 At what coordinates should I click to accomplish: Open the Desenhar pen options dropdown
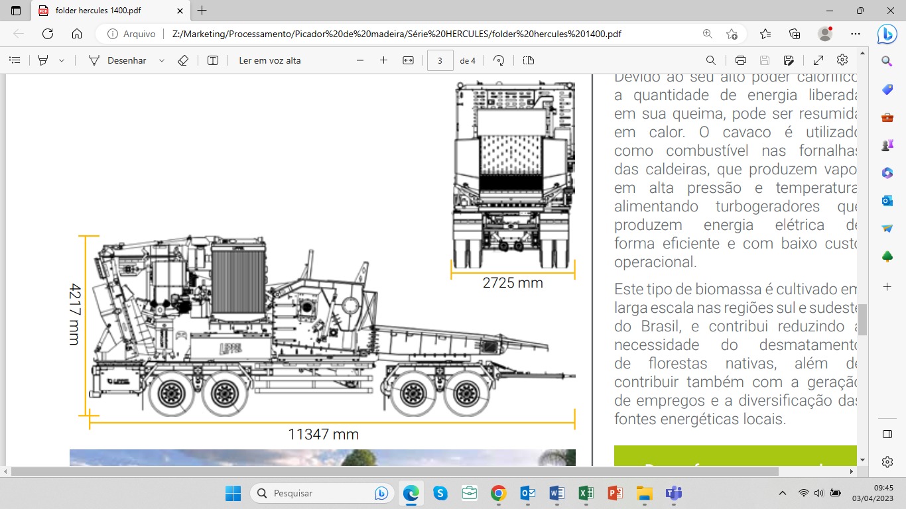point(162,60)
